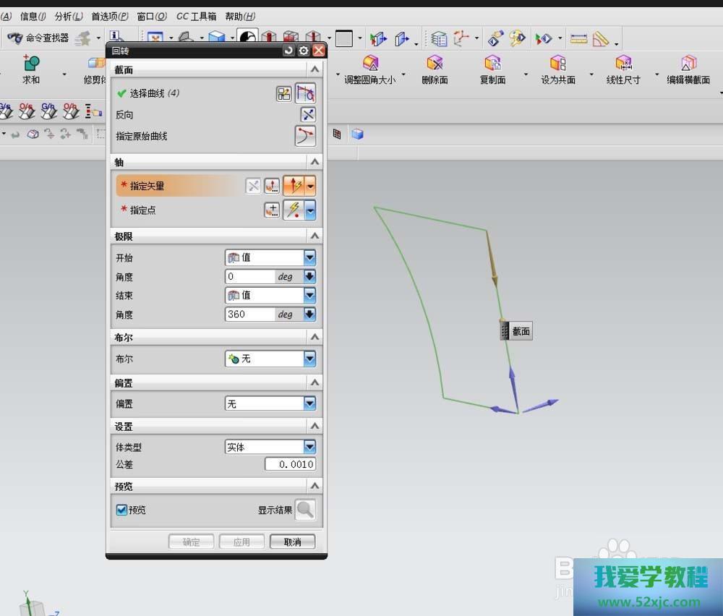The image size is (723, 616).
Task: Click the Edit Cross Section (编辑横截面) tool
Action: pos(688,70)
